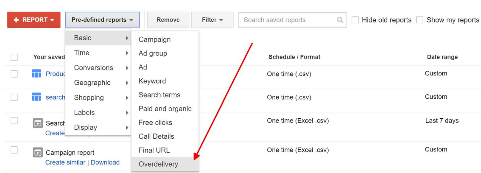Tick the Show my reports checkbox
The height and width of the screenshot is (173, 481).
click(x=419, y=20)
